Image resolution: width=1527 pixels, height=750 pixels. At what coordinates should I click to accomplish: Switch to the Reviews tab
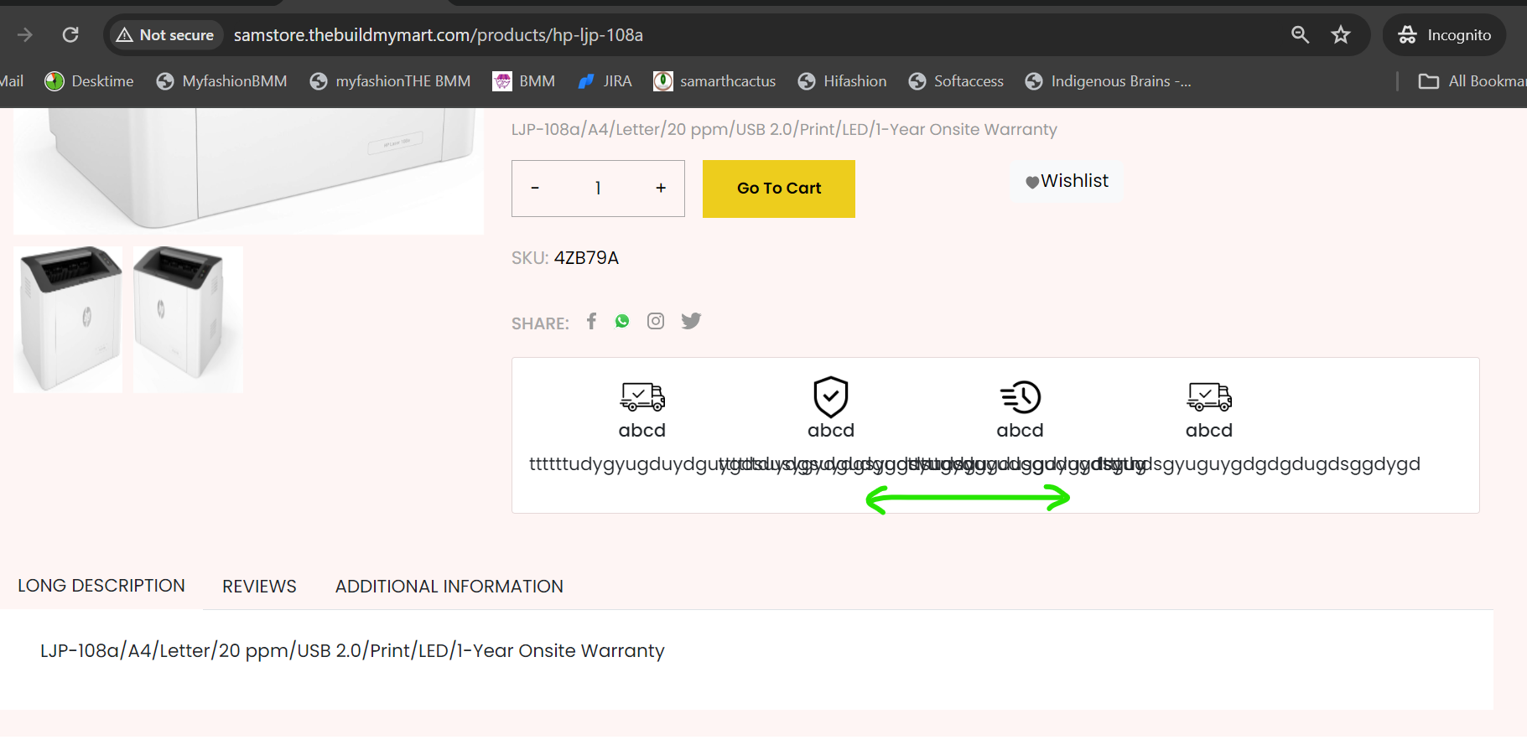(x=259, y=587)
